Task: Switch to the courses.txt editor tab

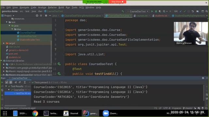Action: [142, 16]
